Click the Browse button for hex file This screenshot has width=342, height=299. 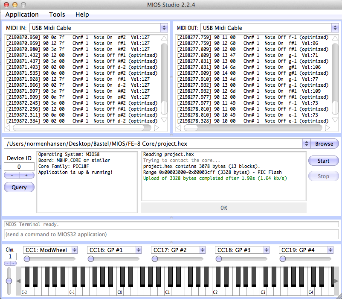coord(325,144)
